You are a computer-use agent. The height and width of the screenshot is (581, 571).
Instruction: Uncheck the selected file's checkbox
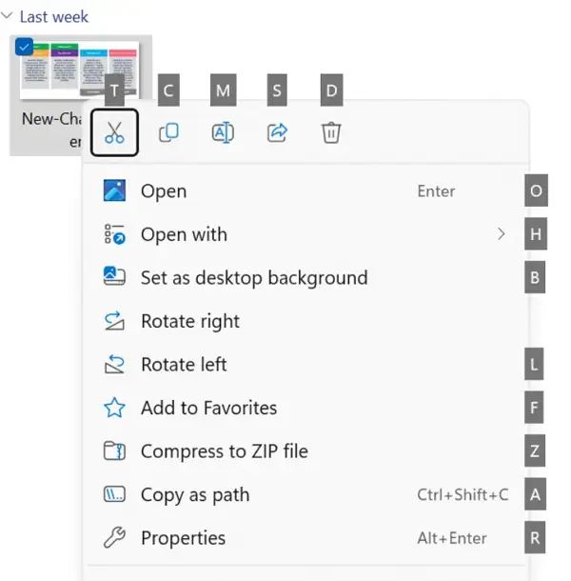tap(25, 47)
